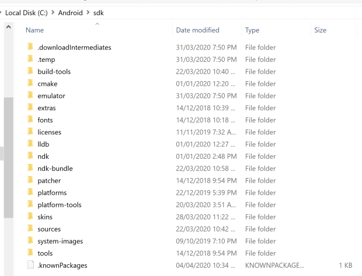Image resolution: width=362 pixels, height=276 pixels.
Task: Click date '14/12/2018 10:18' of fonts
Action: pyautogui.click(x=206, y=120)
